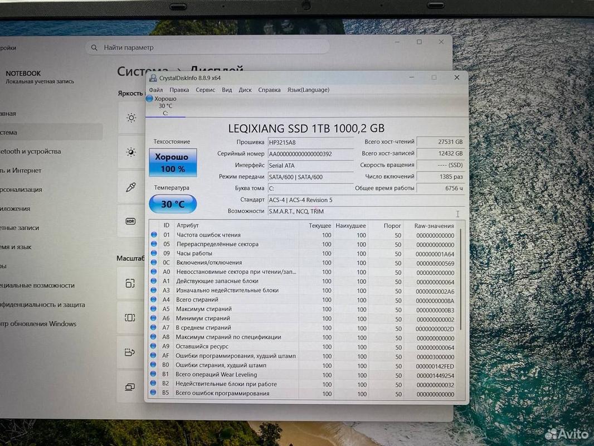Click the blue status dot for row 01
Screen dimensions: 594x446
point(154,235)
